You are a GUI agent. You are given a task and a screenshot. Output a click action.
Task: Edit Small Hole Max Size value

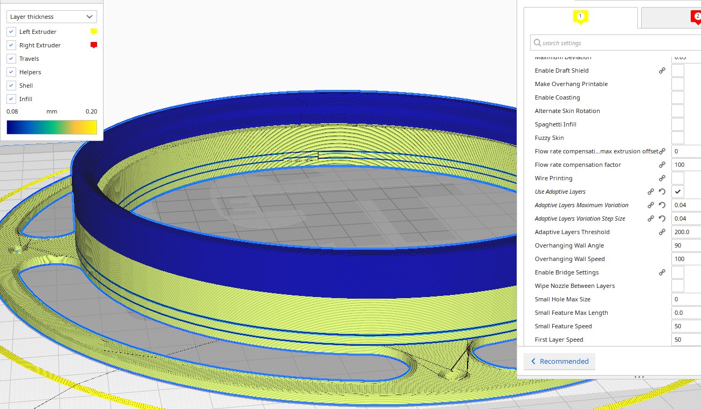tap(686, 299)
